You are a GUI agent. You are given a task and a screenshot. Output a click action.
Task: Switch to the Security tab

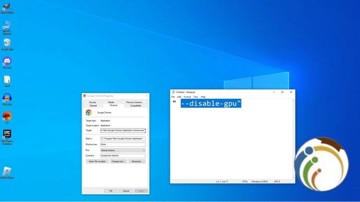point(92,102)
